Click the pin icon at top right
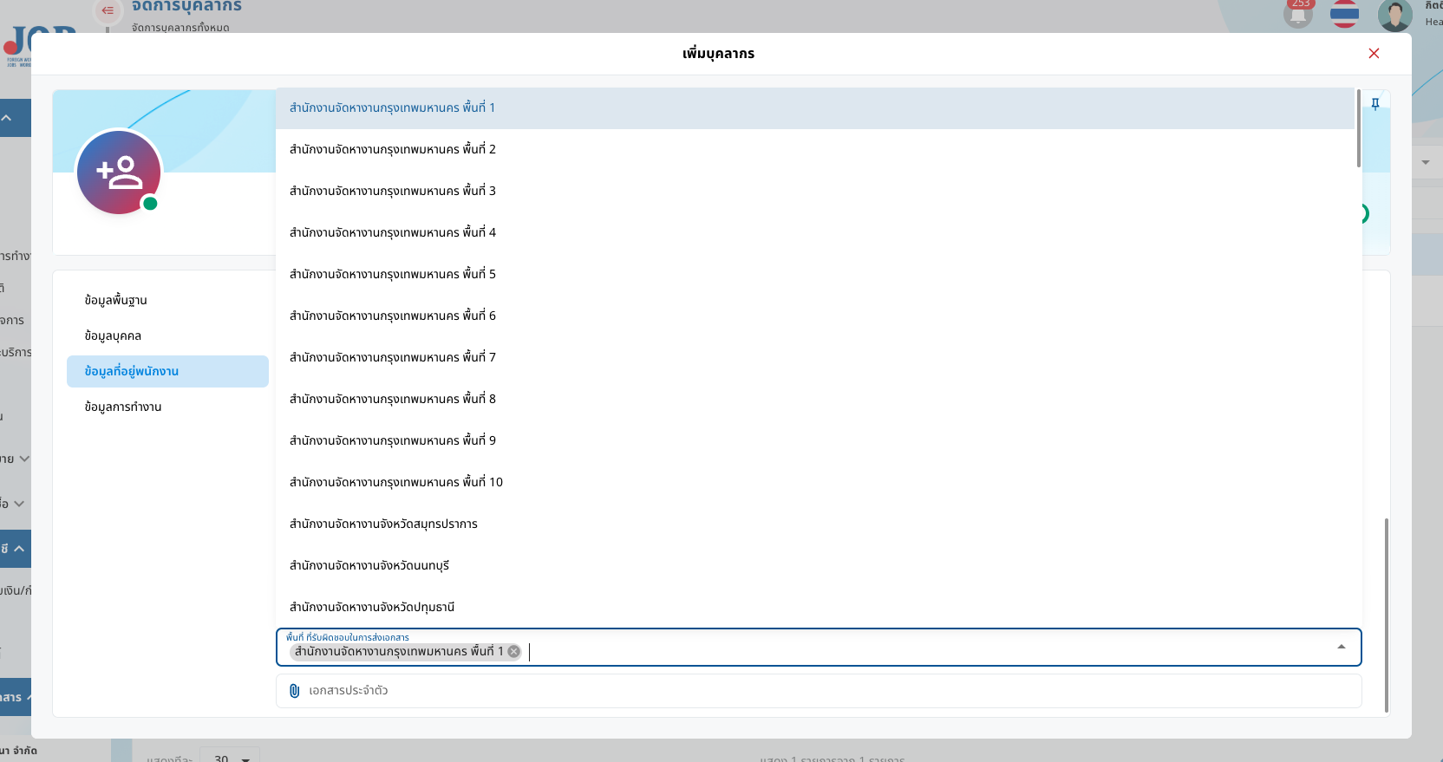 [1375, 104]
